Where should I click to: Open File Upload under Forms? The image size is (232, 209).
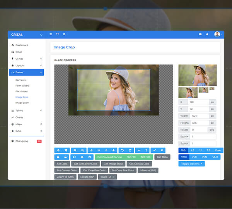21,92
